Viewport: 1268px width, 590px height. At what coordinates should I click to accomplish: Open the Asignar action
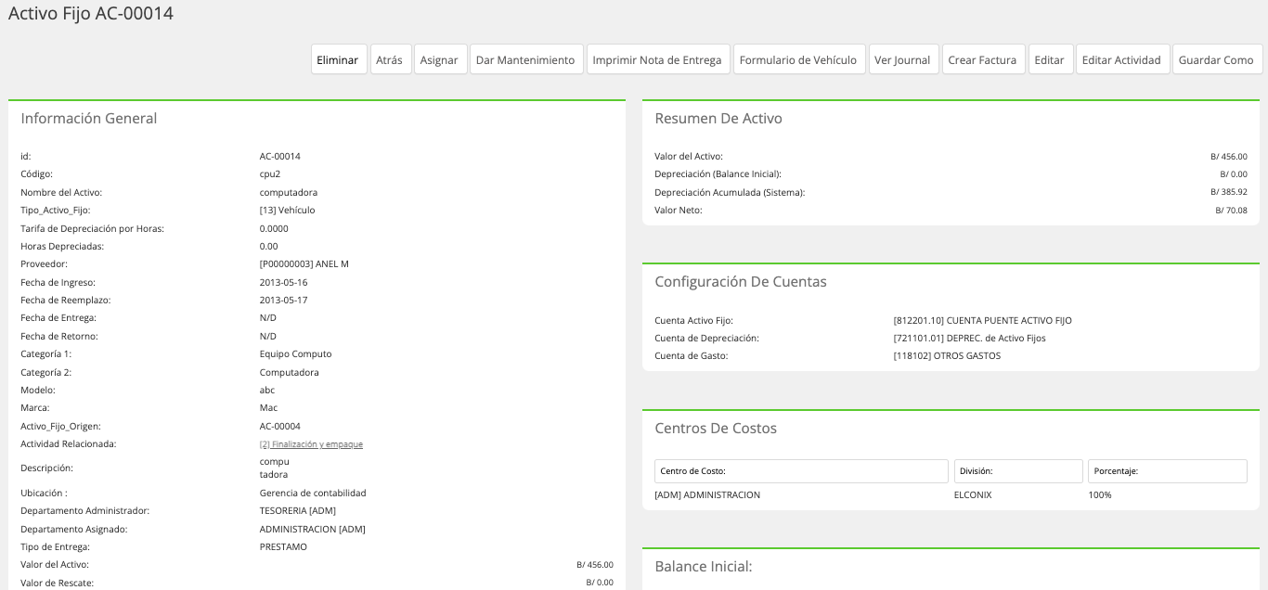point(440,59)
